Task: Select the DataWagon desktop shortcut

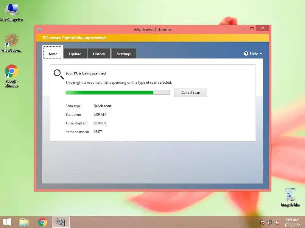Action: (12, 43)
